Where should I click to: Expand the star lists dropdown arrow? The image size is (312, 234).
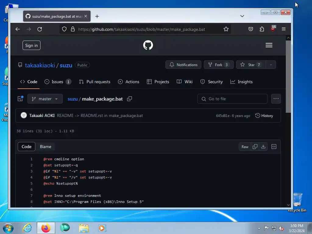(x=271, y=65)
